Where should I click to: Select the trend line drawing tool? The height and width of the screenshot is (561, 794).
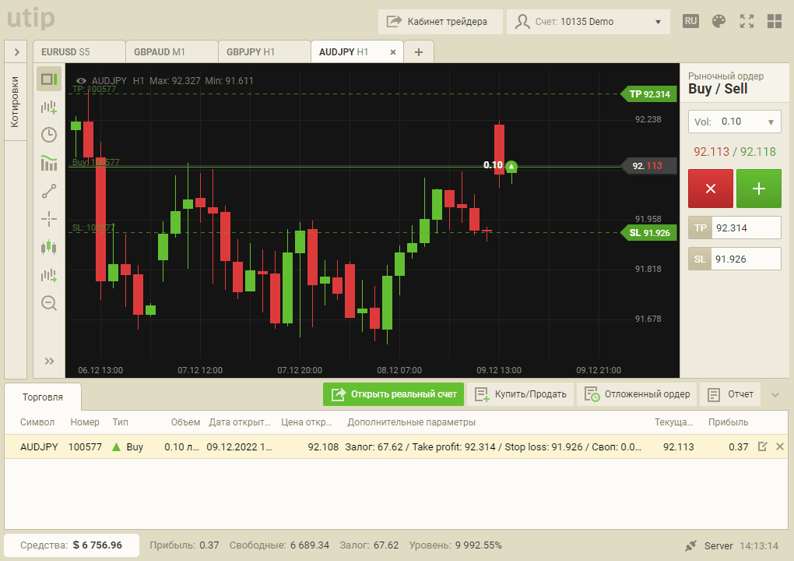(x=49, y=191)
